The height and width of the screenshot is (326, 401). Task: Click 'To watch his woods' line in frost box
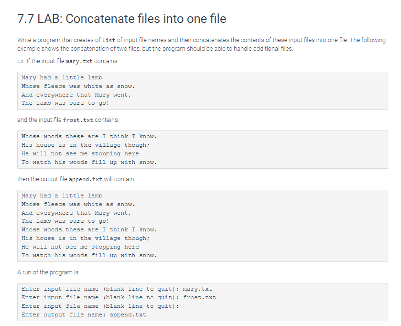pos(89,162)
